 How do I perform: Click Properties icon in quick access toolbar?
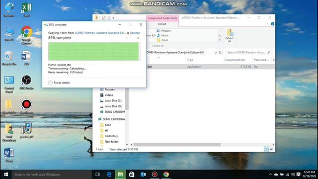104,18
